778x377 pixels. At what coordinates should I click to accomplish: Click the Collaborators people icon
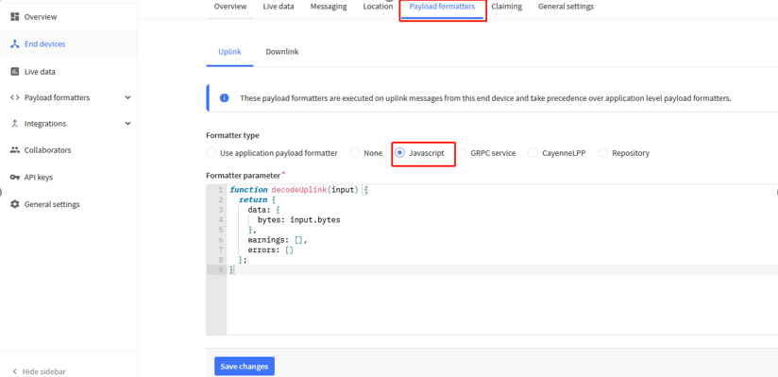[14, 150]
